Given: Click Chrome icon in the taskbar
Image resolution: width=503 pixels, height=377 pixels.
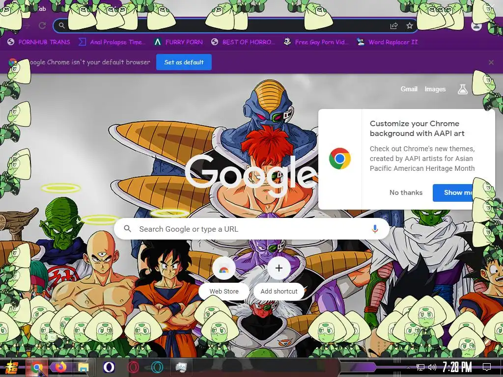Looking at the screenshot, I should coord(36,367).
